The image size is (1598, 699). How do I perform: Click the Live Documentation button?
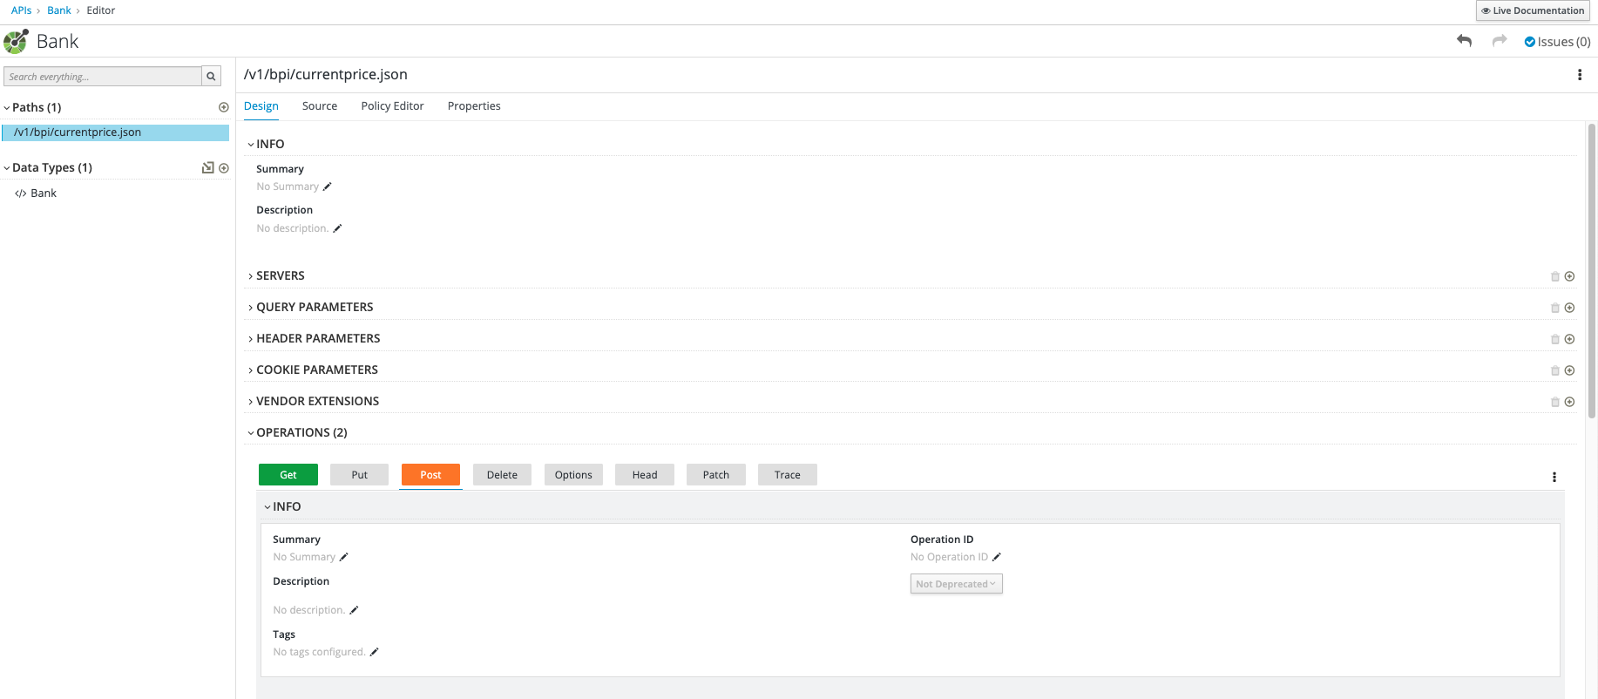(x=1533, y=10)
